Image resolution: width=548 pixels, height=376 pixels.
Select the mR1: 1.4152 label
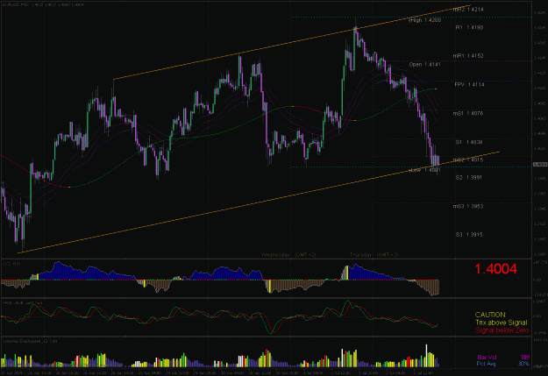[468, 56]
